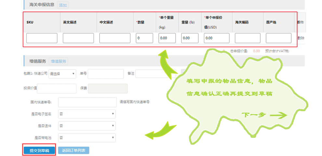The width and height of the screenshot is (322, 156).
Task: Focus the 国内快递单号 input field
Action: [x=87, y=102]
